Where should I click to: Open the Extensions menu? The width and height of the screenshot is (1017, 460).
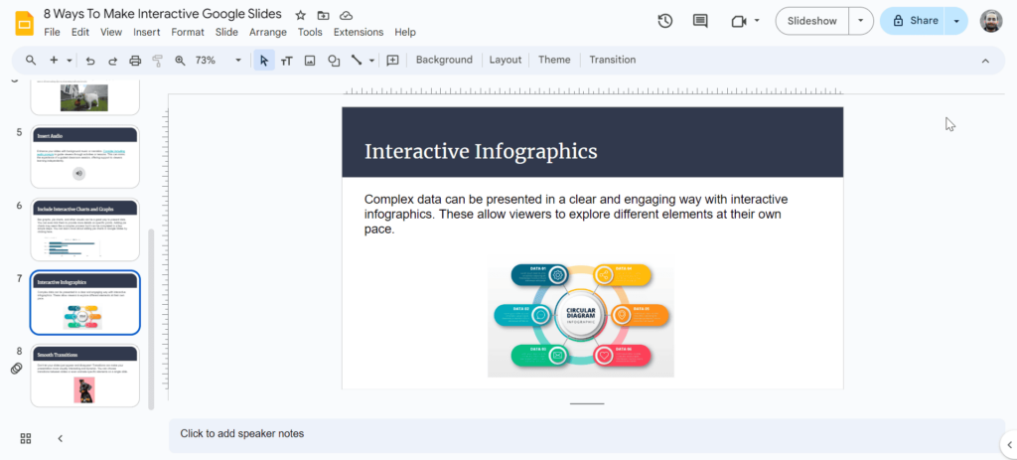358,32
